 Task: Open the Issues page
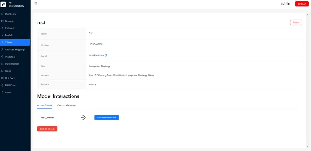(x=15, y=71)
